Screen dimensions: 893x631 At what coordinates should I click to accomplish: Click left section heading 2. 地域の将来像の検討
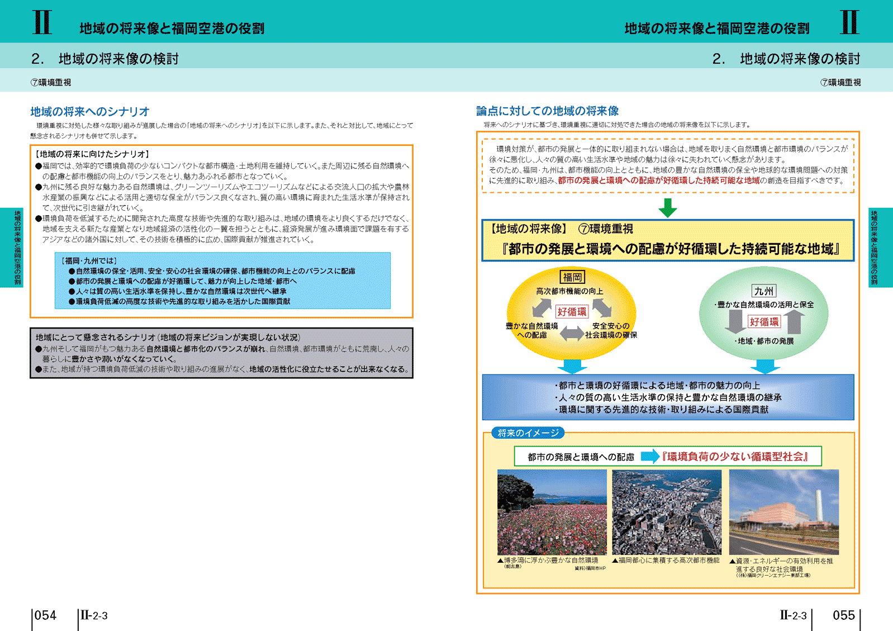(x=105, y=59)
